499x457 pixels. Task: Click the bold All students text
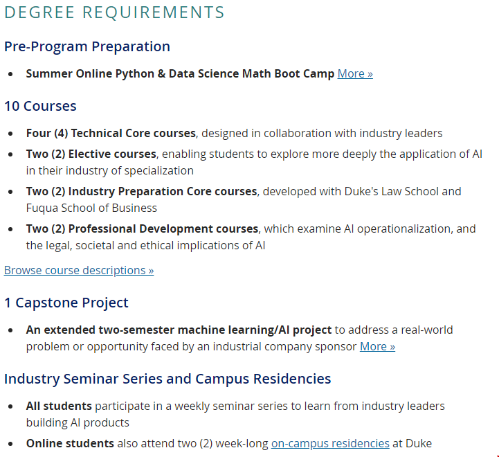pyautogui.click(x=59, y=406)
